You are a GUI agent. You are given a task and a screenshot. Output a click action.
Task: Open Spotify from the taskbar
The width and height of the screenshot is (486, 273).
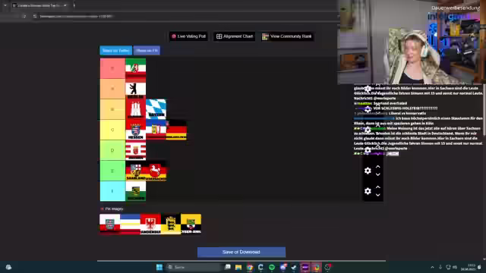point(272,267)
